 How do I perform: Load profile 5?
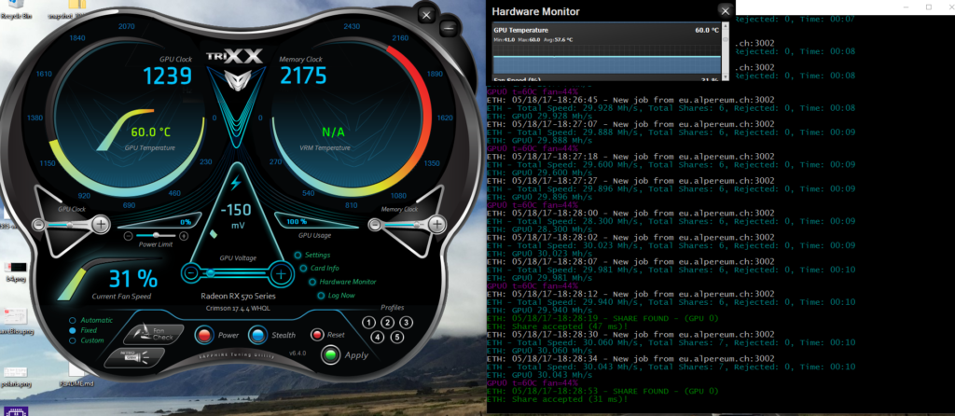(396, 337)
